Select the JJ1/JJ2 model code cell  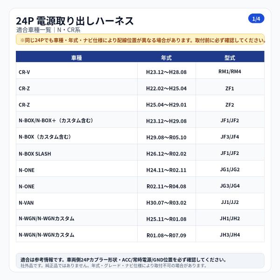point(230,202)
